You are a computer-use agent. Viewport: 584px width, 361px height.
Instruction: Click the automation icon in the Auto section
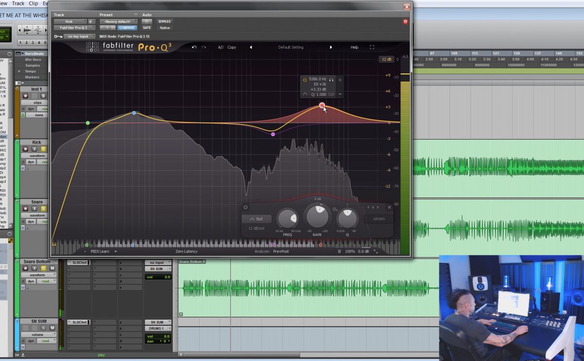click(x=148, y=21)
